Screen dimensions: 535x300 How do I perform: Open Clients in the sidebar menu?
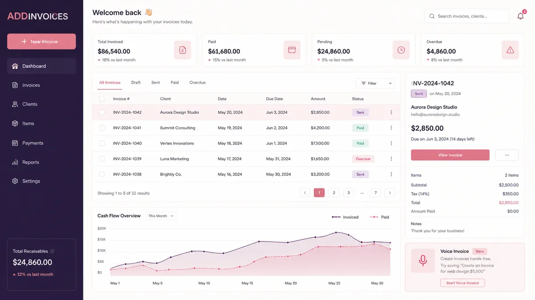tap(41, 104)
